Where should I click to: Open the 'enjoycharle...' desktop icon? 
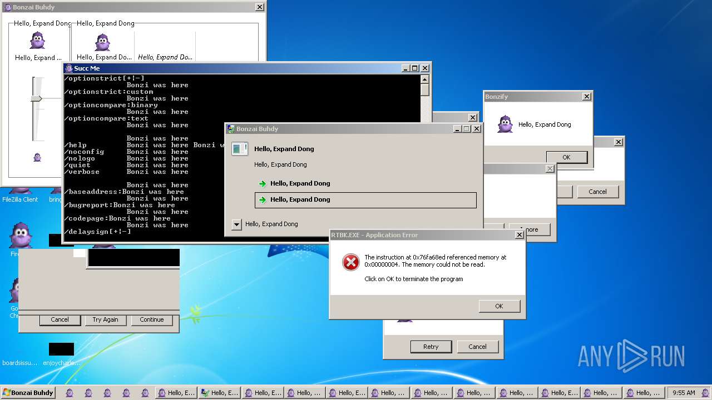tap(61, 354)
